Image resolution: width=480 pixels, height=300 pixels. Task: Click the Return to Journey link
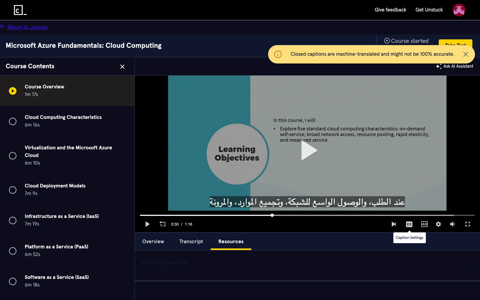[28, 27]
